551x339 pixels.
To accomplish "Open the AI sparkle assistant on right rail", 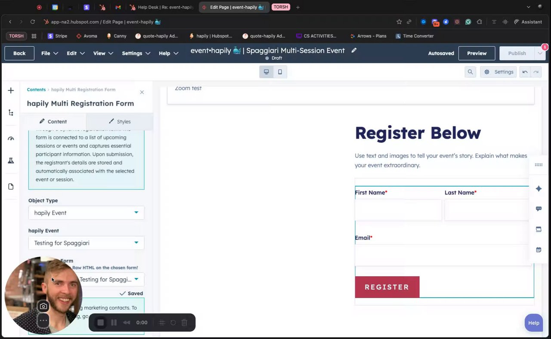I will [x=539, y=188].
